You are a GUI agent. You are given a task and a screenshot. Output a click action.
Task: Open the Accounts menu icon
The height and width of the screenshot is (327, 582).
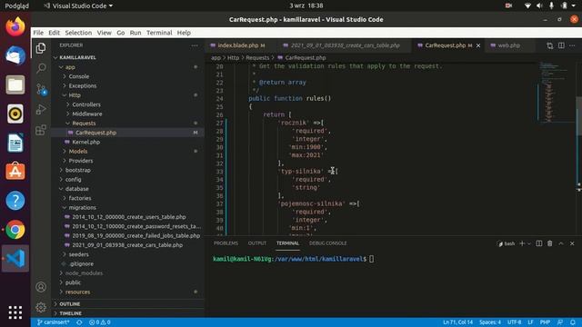pyautogui.click(x=41, y=287)
